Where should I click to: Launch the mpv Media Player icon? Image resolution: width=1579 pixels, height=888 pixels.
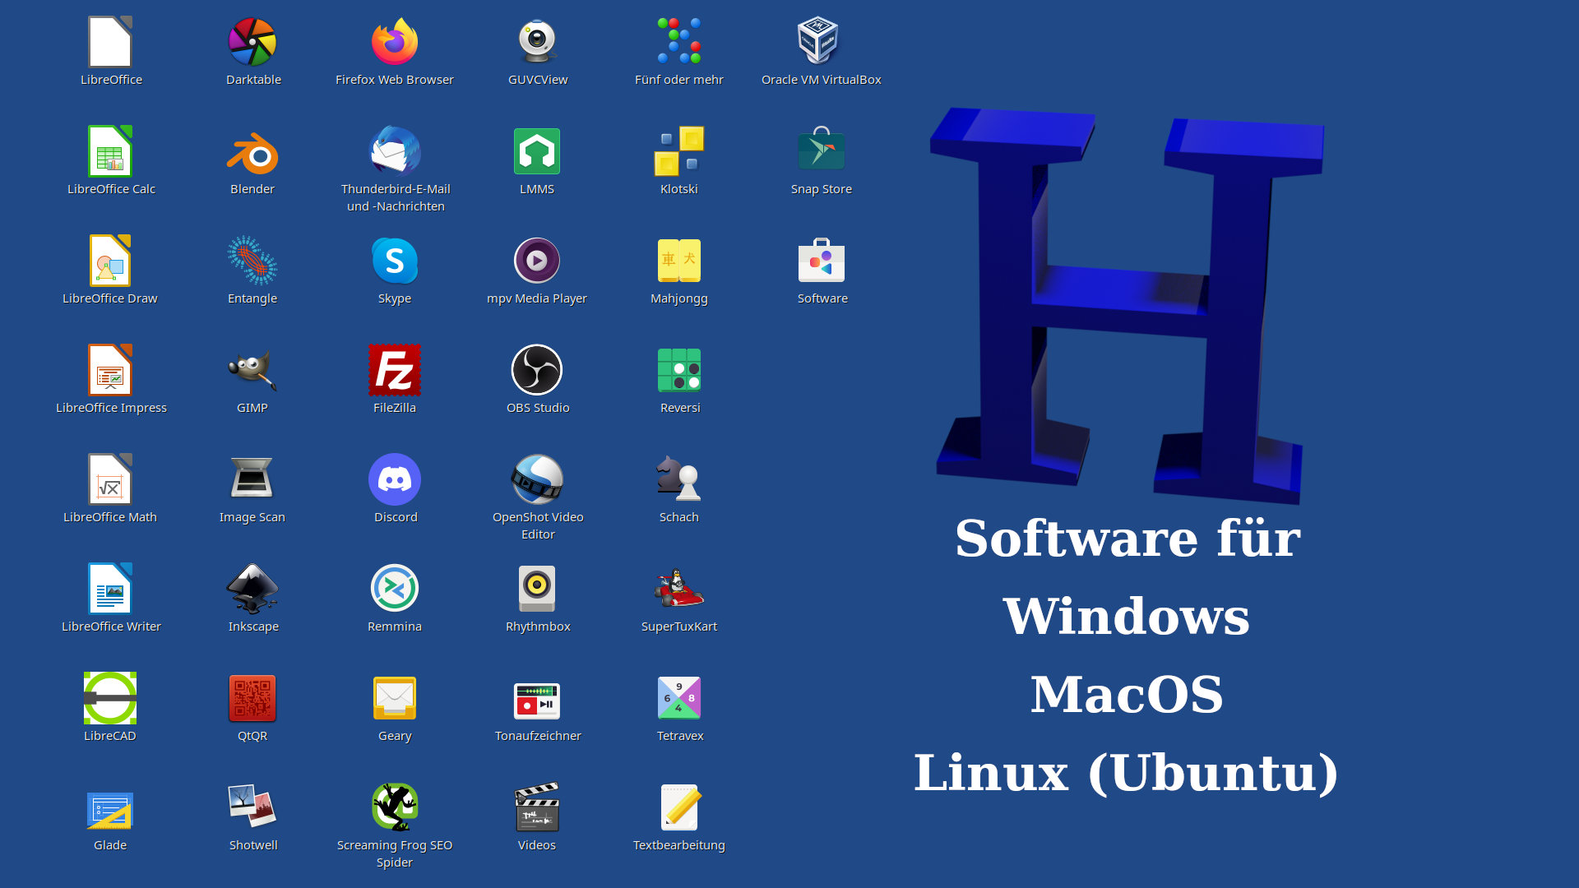[x=537, y=261]
